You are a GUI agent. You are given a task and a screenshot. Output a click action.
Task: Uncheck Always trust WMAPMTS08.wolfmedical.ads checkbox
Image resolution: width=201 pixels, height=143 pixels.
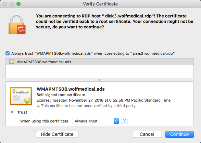pyautogui.click(x=8, y=53)
